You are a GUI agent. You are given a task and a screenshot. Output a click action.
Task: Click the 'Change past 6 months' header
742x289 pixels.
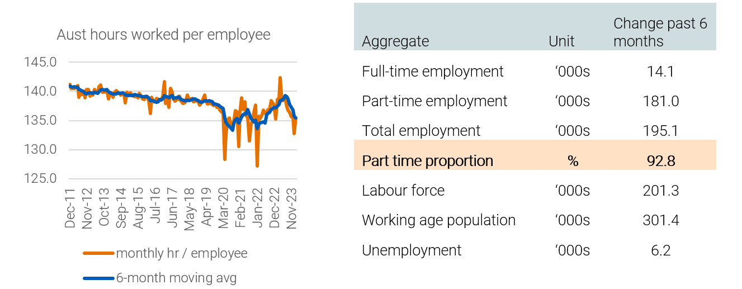pyautogui.click(x=660, y=32)
